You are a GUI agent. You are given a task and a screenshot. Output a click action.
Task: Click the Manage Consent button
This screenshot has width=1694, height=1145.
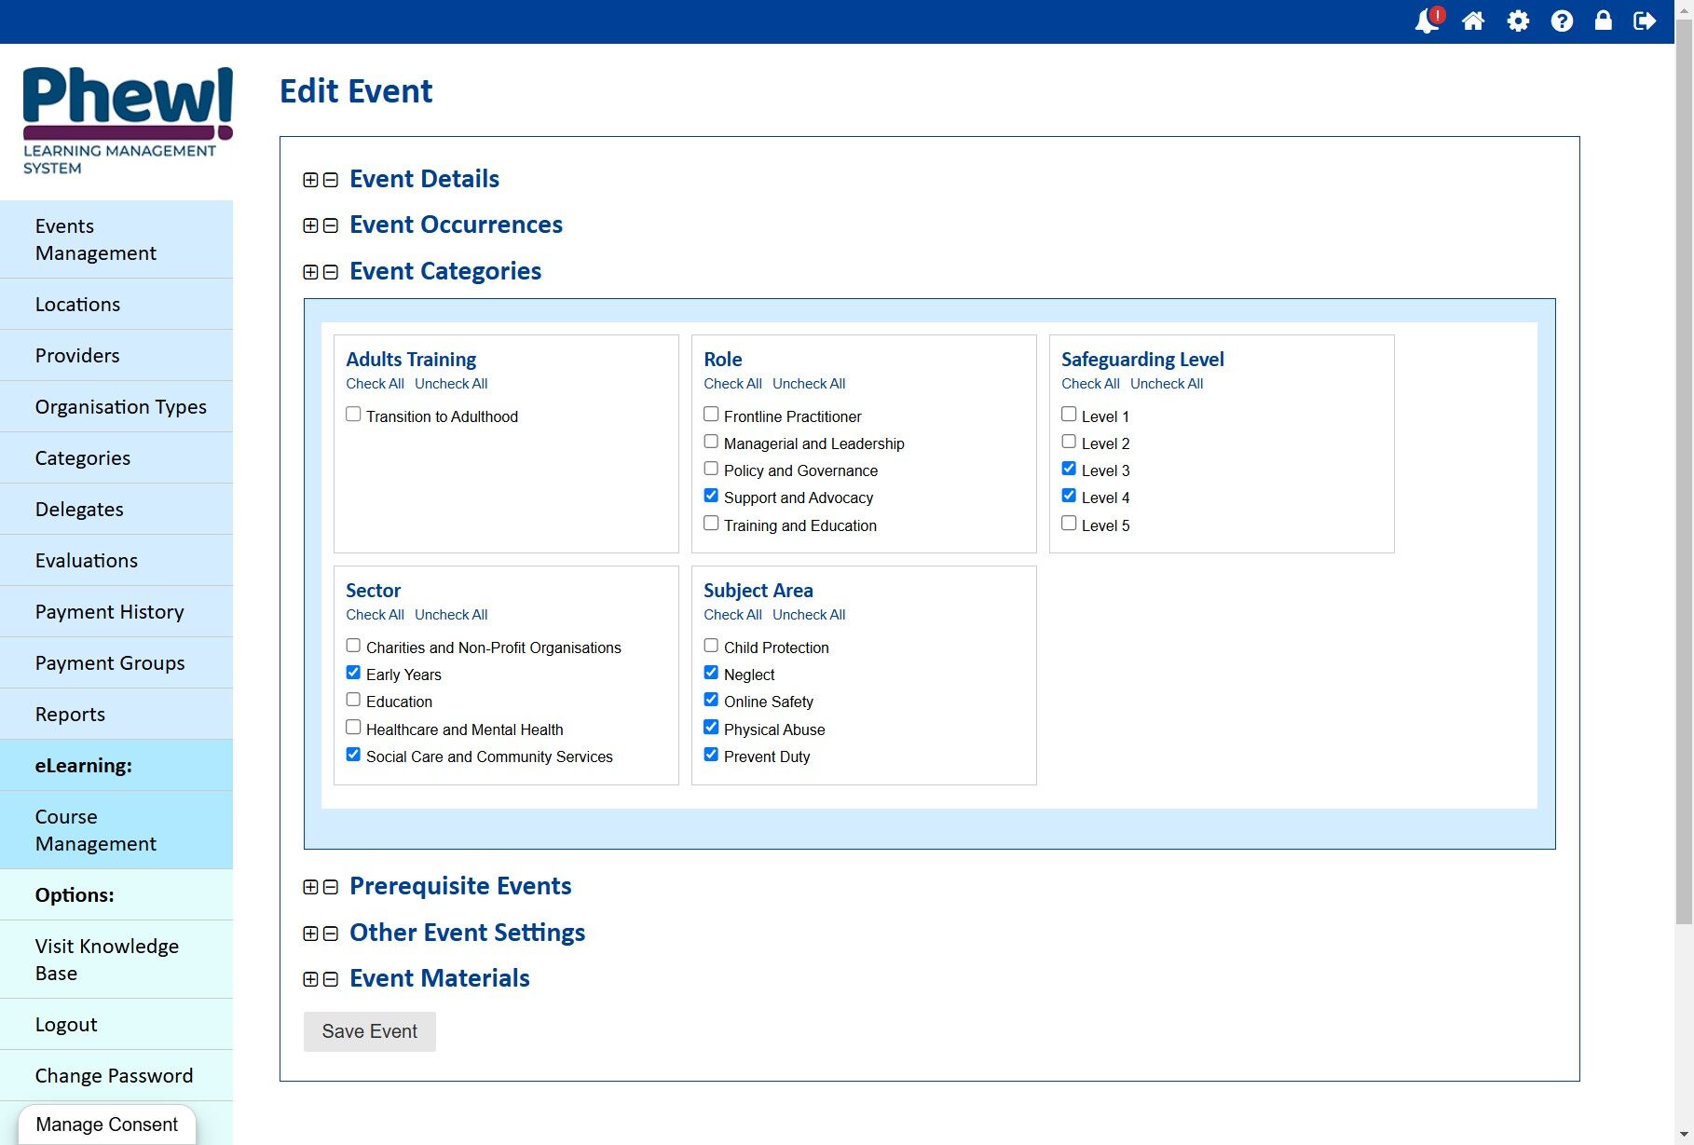pyautogui.click(x=106, y=1125)
